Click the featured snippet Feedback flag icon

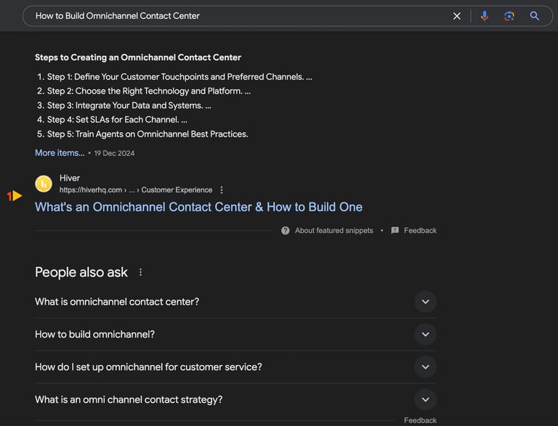(x=395, y=231)
